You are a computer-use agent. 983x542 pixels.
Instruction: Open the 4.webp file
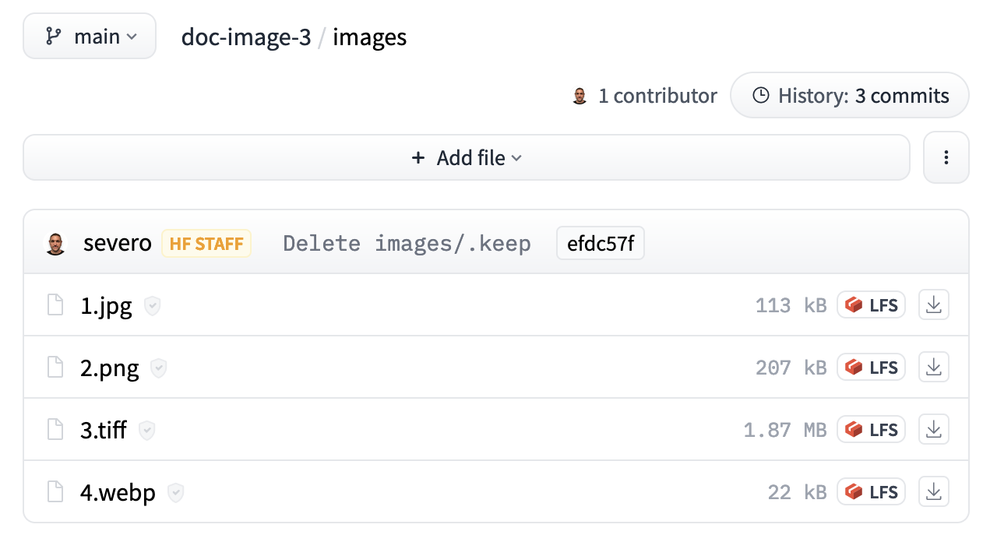[118, 493]
